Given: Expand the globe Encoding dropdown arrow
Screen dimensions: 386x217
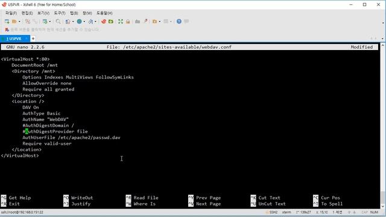Looking at the screenshot, I should point(84,22).
